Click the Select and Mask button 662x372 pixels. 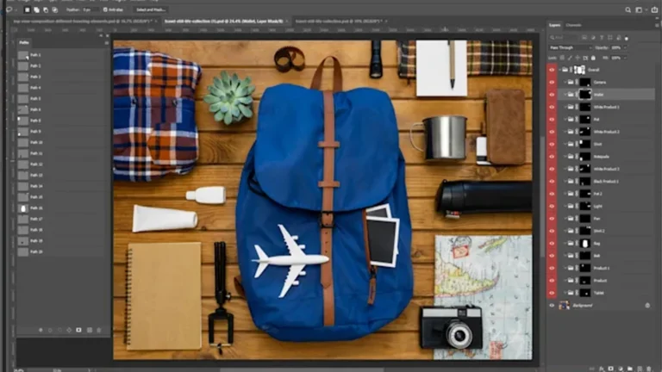click(x=152, y=9)
